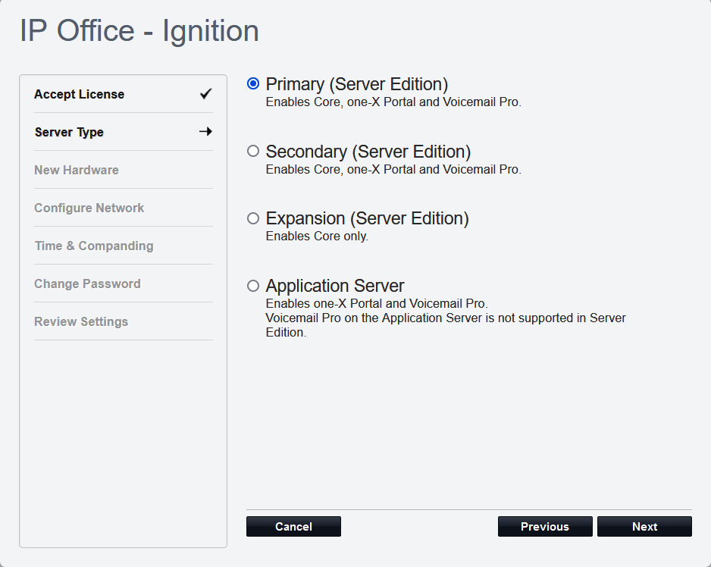Choose Secondary (Server Edition) option
Viewport: 711px width, 567px height.
[253, 151]
